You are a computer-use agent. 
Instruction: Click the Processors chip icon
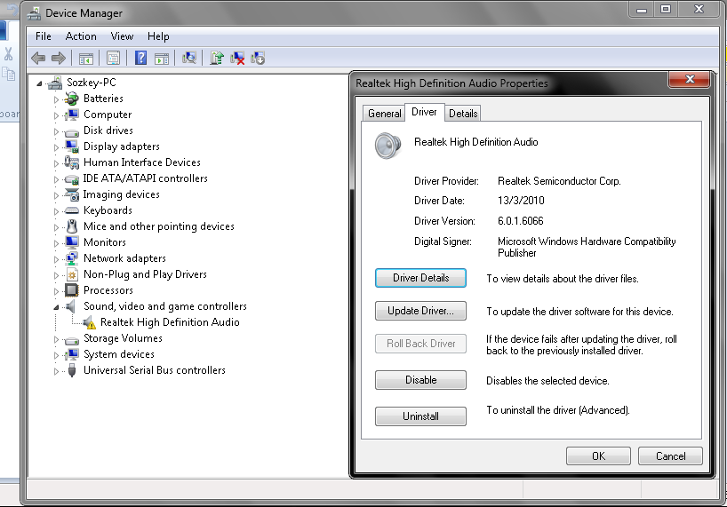tap(71, 290)
